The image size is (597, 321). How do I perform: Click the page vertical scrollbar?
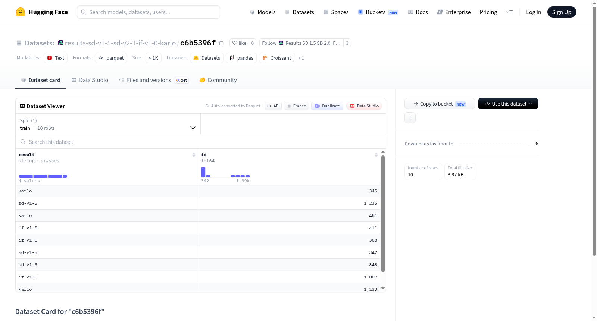point(594,130)
